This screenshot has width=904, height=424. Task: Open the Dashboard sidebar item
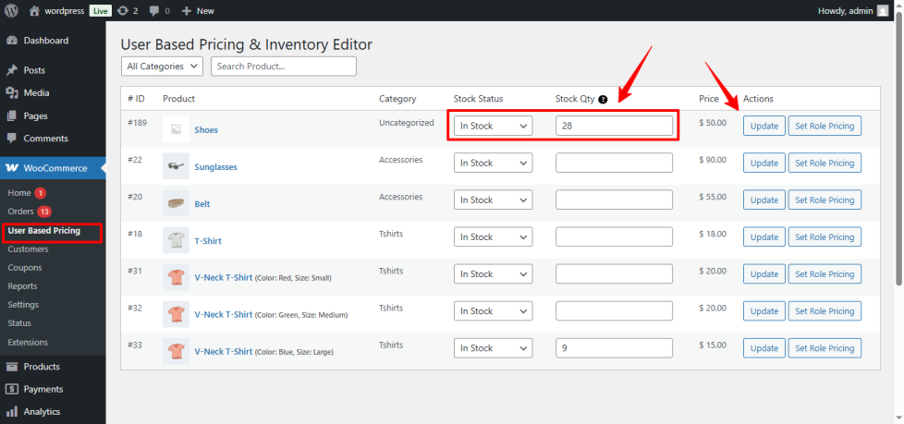point(46,41)
